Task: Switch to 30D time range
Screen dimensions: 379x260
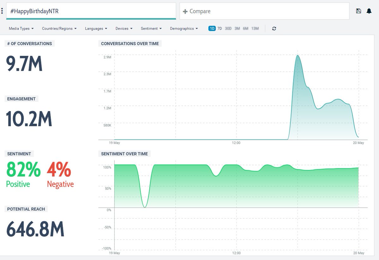Action: click(x=228, y=28)
